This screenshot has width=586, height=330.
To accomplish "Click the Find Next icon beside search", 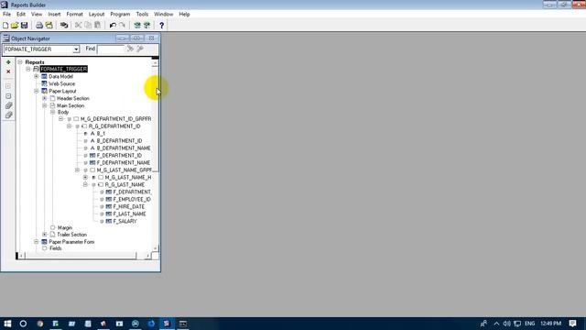I will 130,49.
